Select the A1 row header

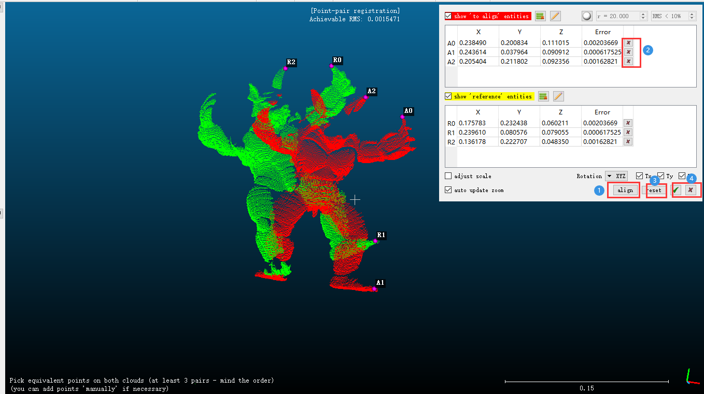(451, 52)
